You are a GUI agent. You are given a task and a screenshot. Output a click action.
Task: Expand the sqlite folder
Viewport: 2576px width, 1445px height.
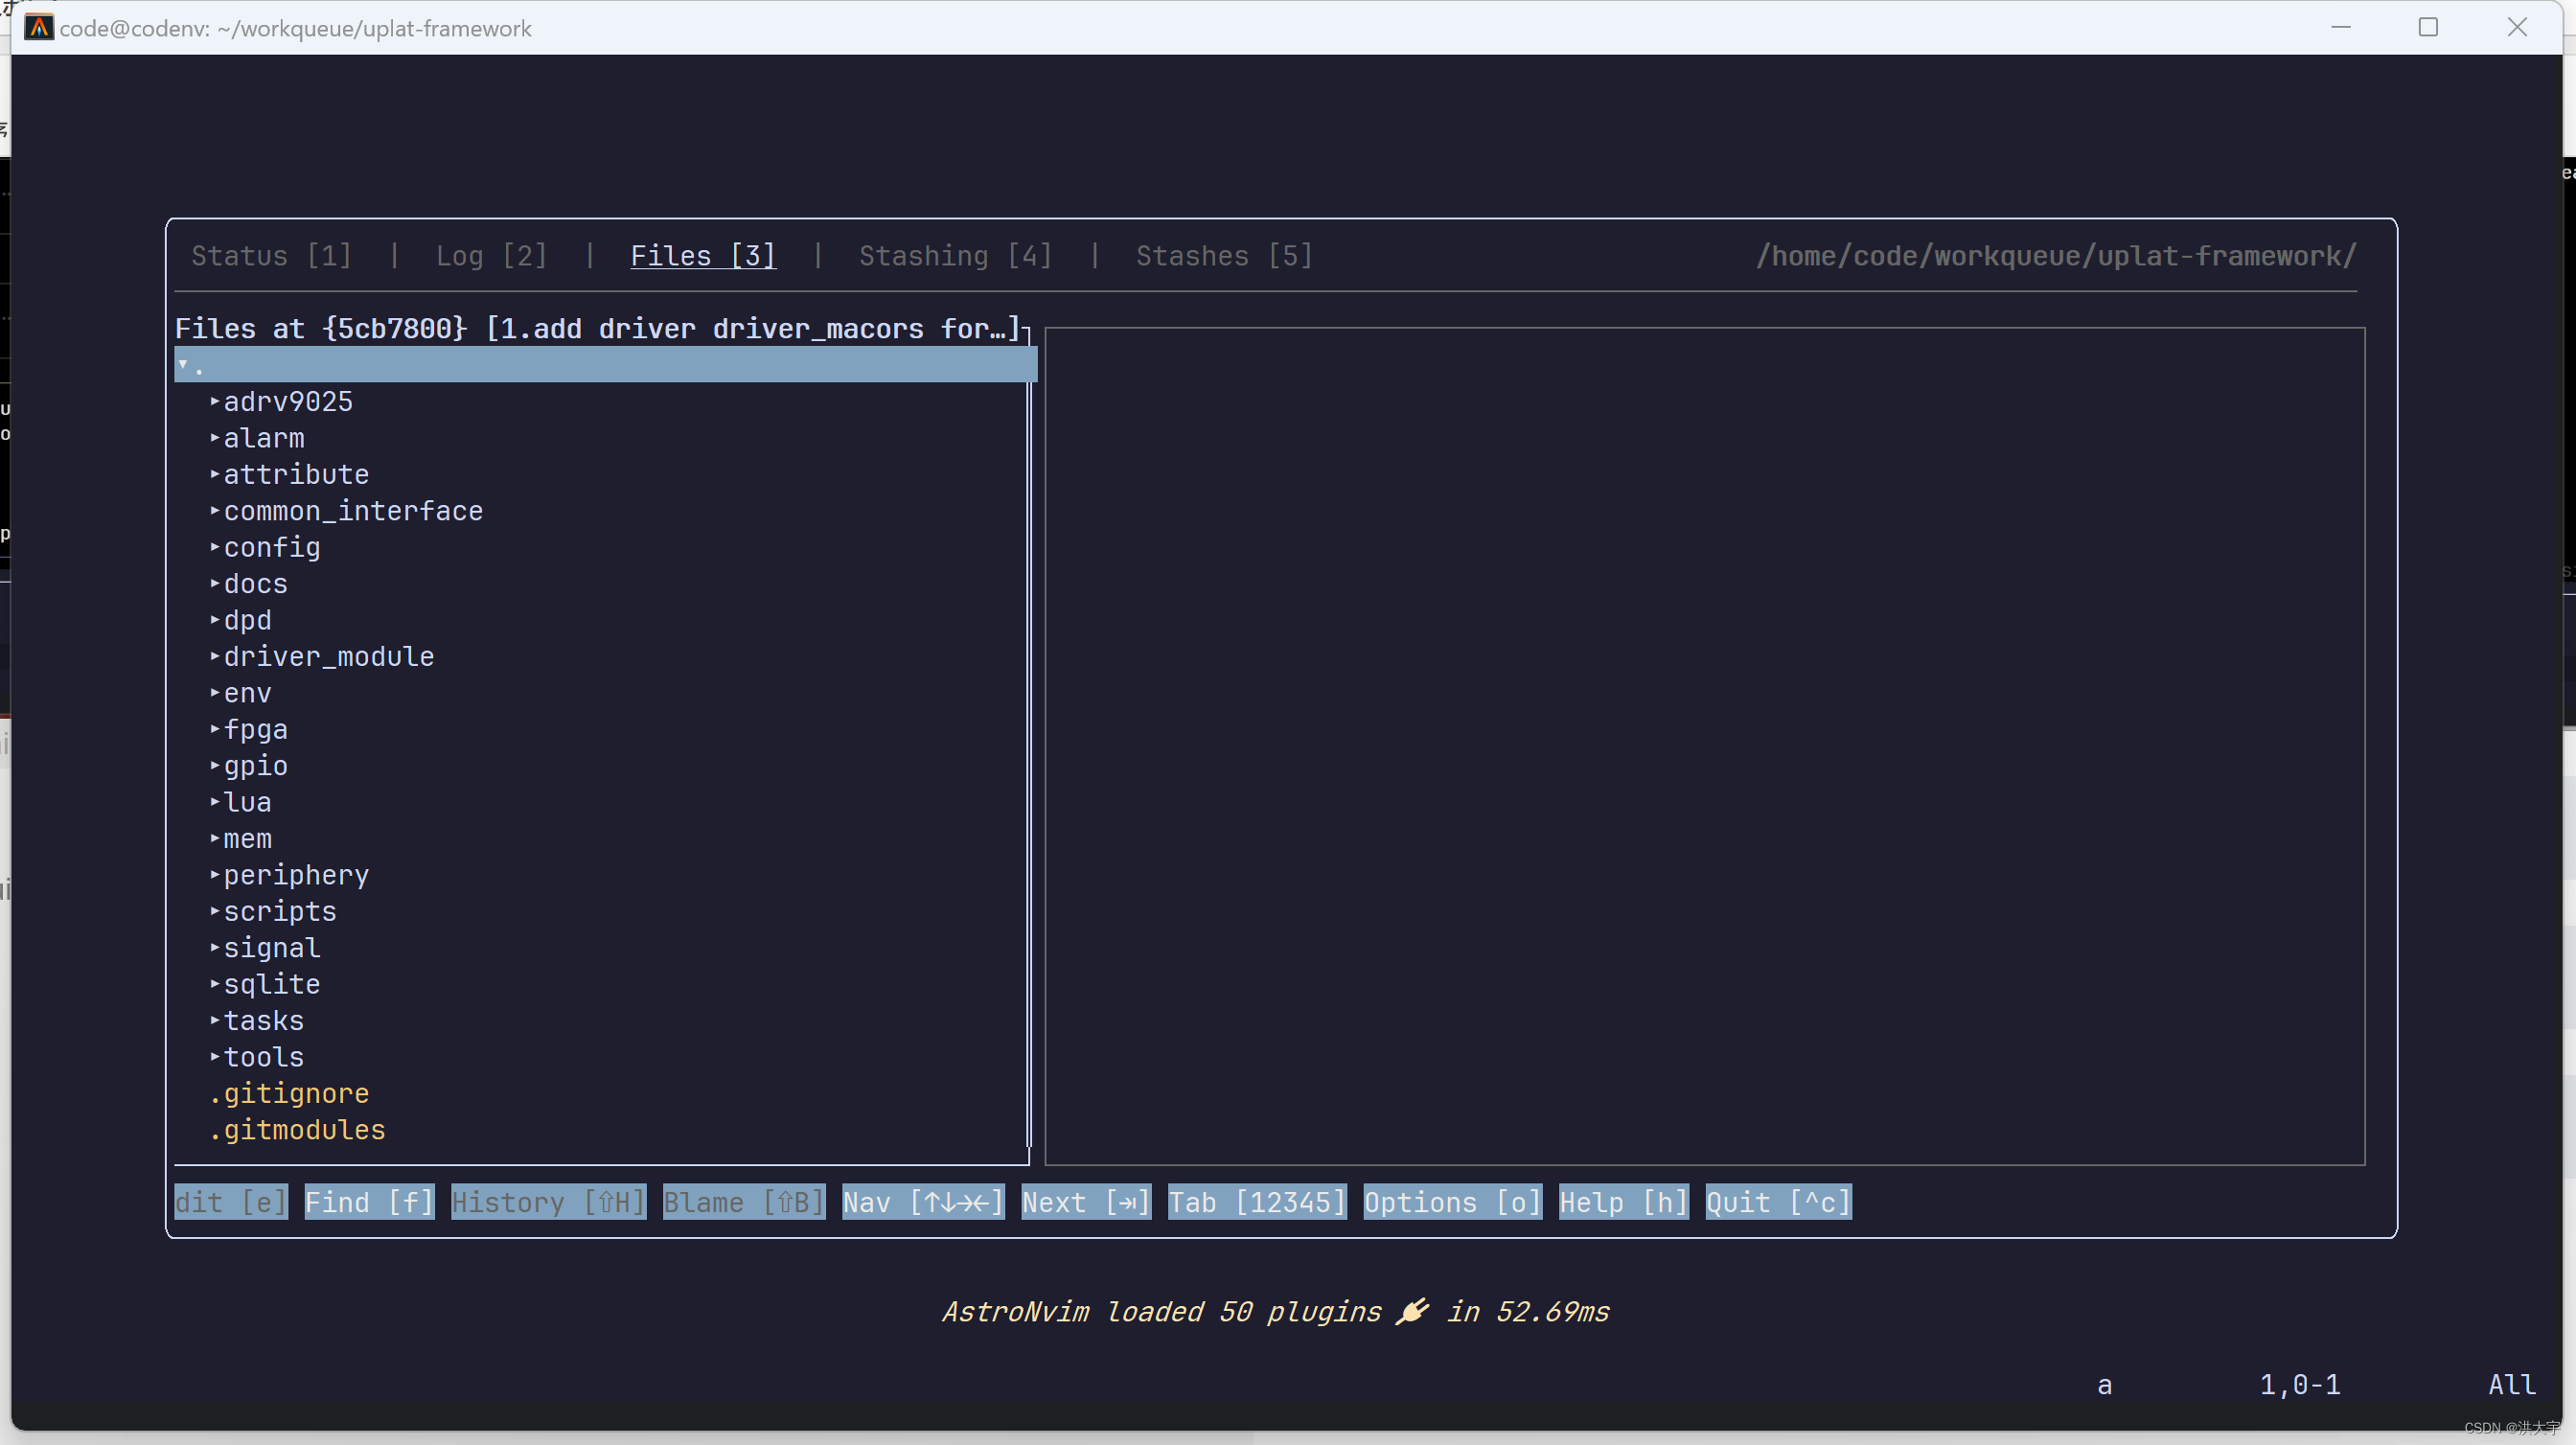271,984
